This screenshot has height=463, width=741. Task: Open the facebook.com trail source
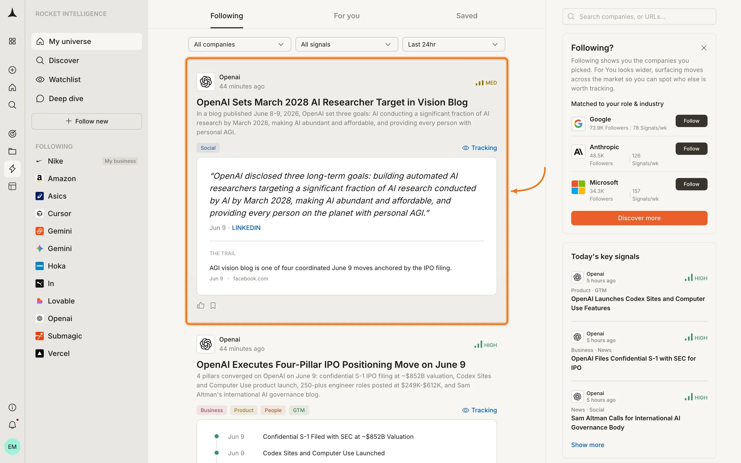pyautogui.click(x=250, y=278)
